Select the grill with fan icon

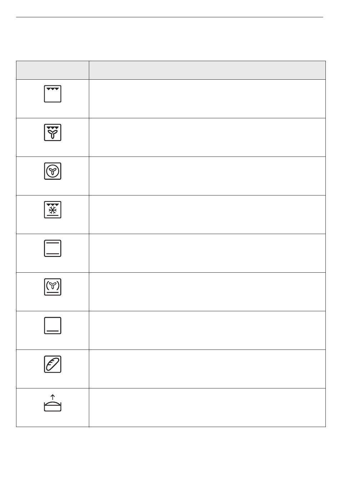tap(52, 132)
